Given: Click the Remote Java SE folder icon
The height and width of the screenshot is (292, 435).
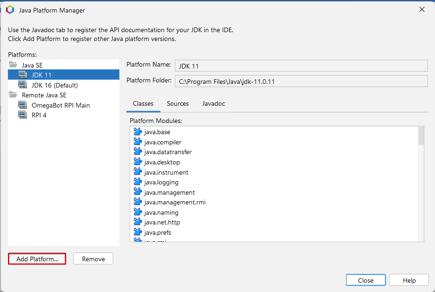Looking at the screenshot, I should coord(13,95).
